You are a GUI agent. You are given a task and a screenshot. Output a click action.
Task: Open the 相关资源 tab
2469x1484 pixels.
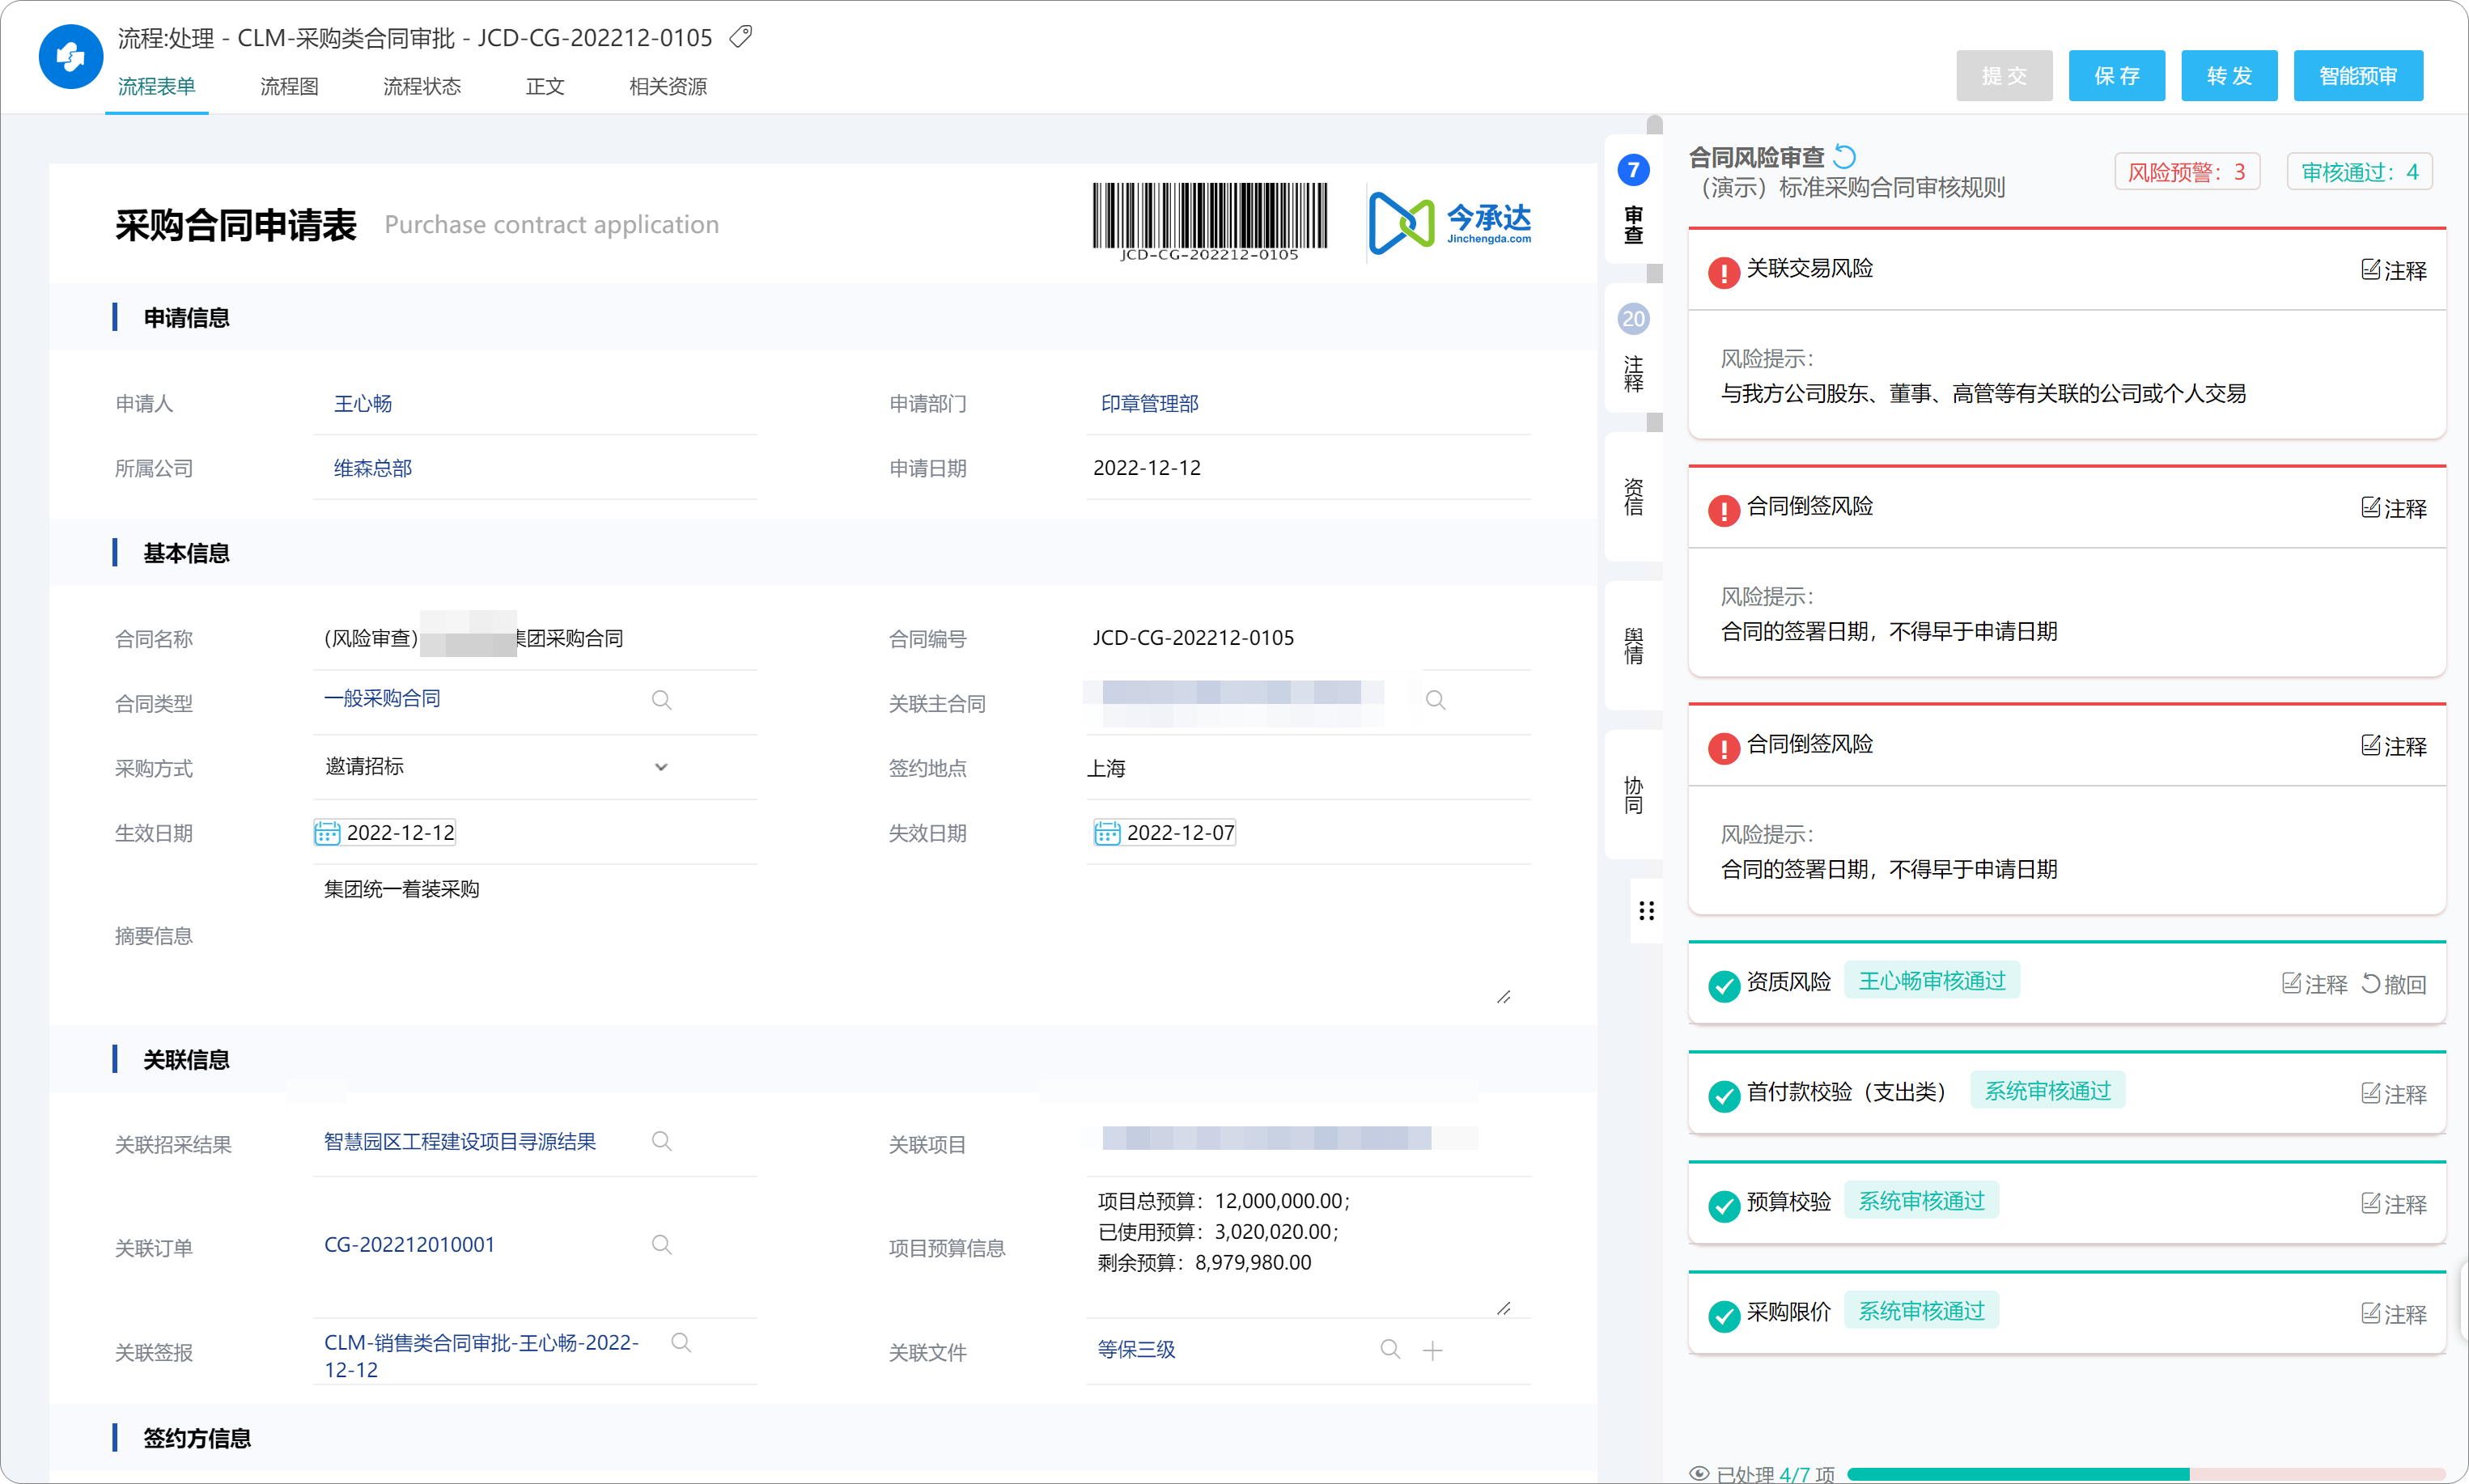(x=668, y=86)
